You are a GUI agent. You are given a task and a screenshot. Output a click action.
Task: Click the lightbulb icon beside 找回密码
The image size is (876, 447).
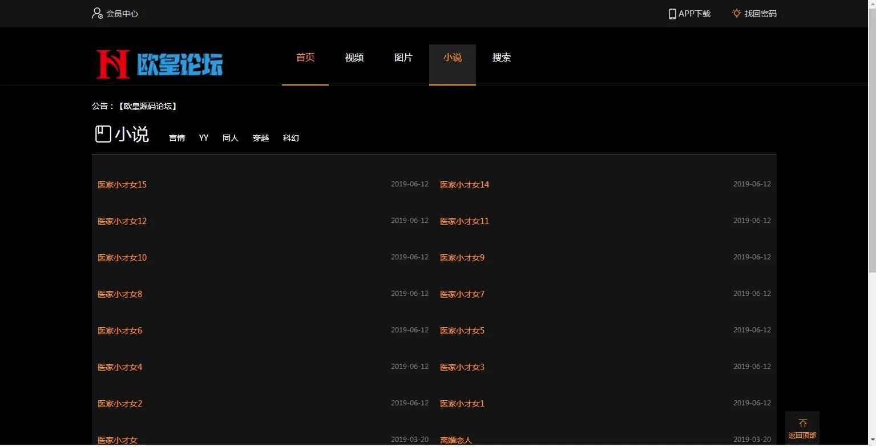737,13
